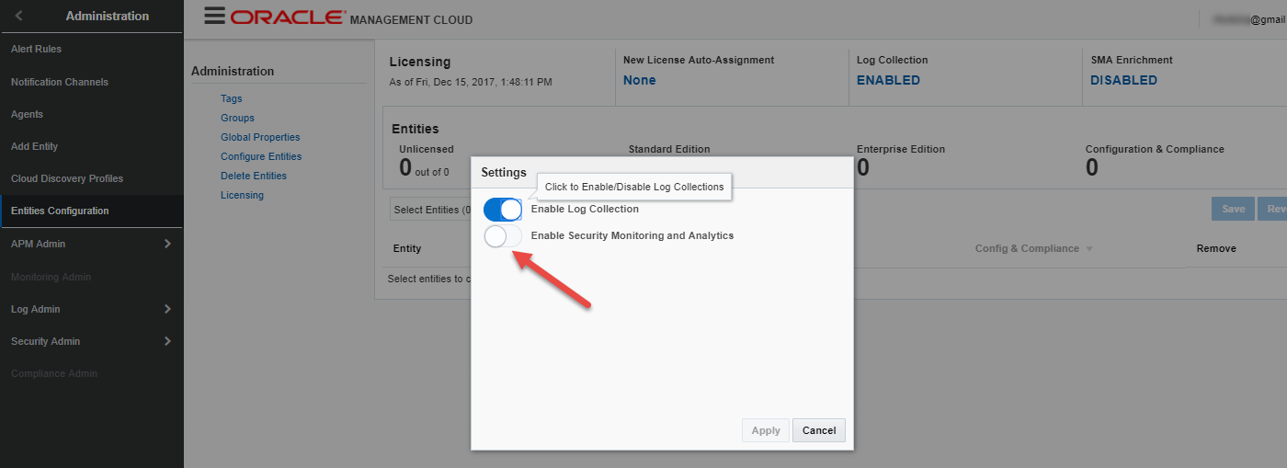Open Alert Rules in sidebar
The width and height of the screenshot is (1287, 468).
coord(36,49)
